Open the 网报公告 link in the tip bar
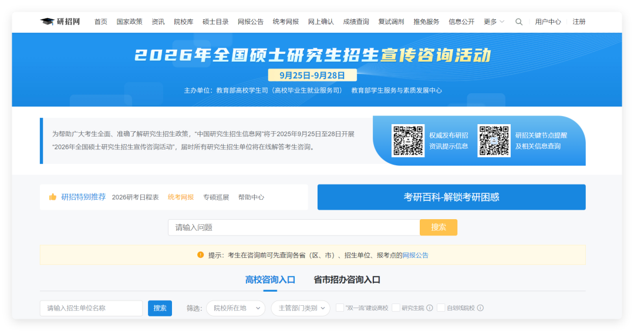The image size is (634, 331). (416, 255)
